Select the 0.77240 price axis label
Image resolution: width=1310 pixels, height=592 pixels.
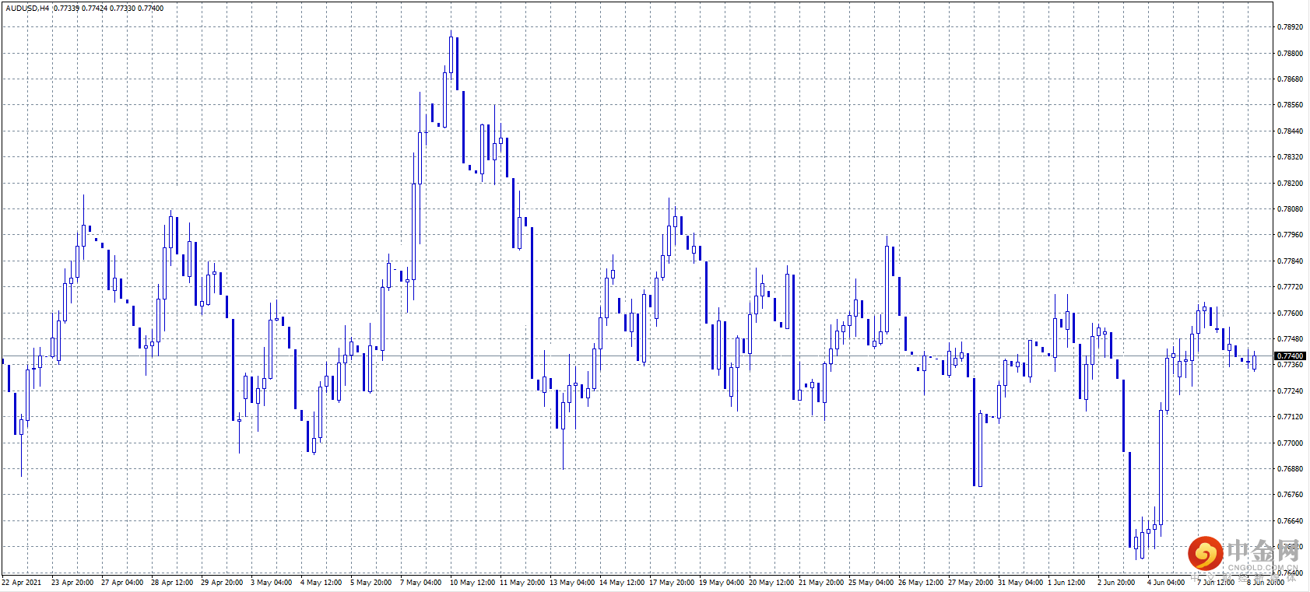pyautogui.click(x=1290, y=391)
